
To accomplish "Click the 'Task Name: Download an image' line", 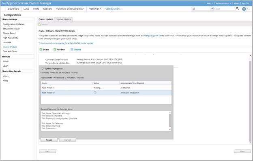I will coord(56,113).
